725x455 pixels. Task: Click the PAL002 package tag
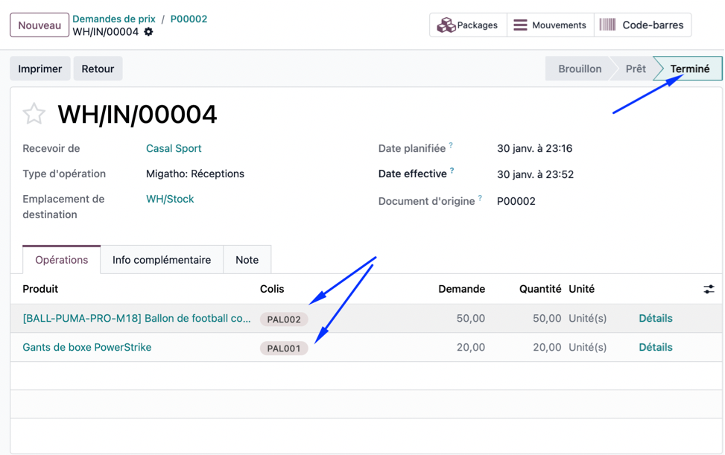point(284,319)
